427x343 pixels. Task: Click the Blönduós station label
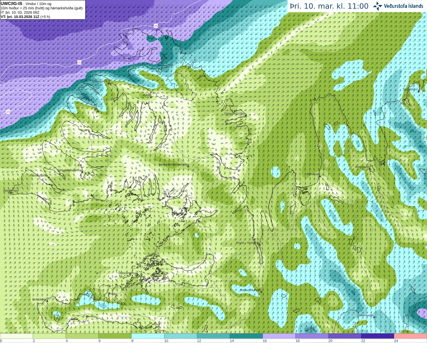click(x=313, y=174)
